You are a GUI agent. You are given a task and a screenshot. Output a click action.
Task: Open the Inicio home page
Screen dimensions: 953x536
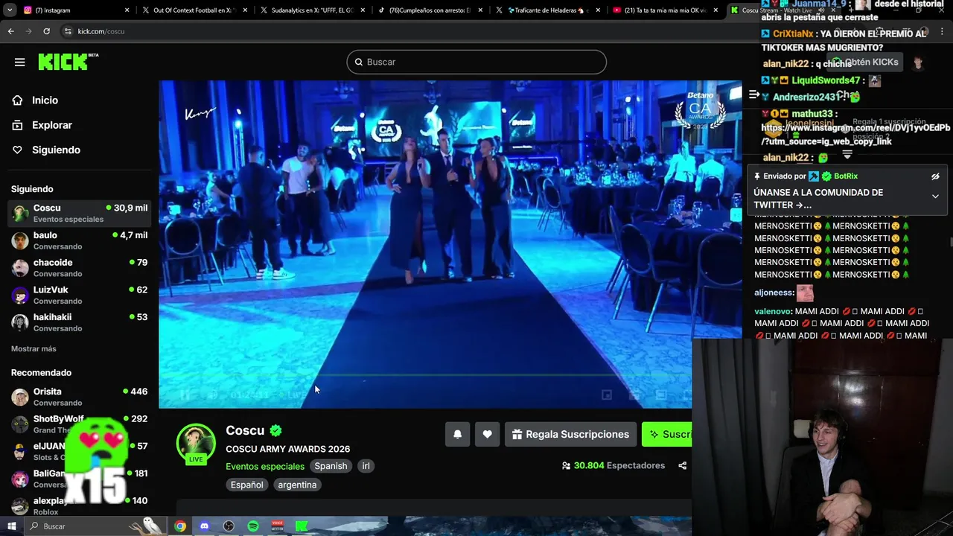coord(45,100)
